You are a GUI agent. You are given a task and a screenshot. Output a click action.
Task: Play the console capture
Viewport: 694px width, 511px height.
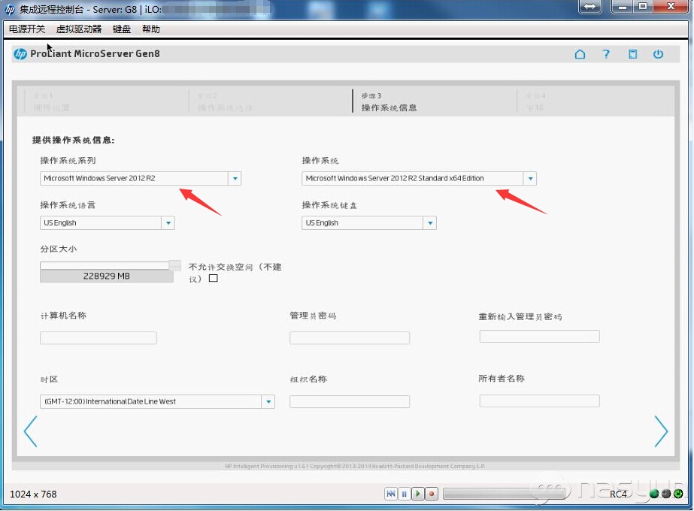point(417,493)
